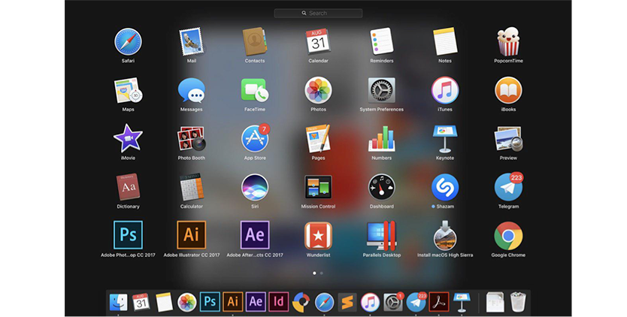Launch Shazam
627x317 pixels.
point(445,187)
